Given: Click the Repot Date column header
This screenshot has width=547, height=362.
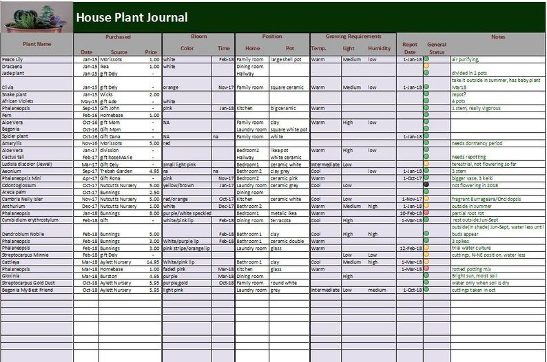Looking at the screenshot, I should click(x=409, y=48).
